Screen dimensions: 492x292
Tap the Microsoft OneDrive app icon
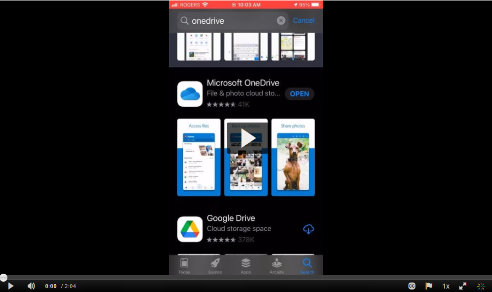pos(190,94)
